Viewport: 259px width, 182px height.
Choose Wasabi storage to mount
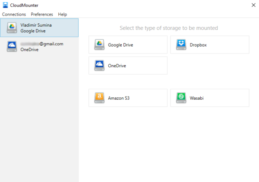210,98
